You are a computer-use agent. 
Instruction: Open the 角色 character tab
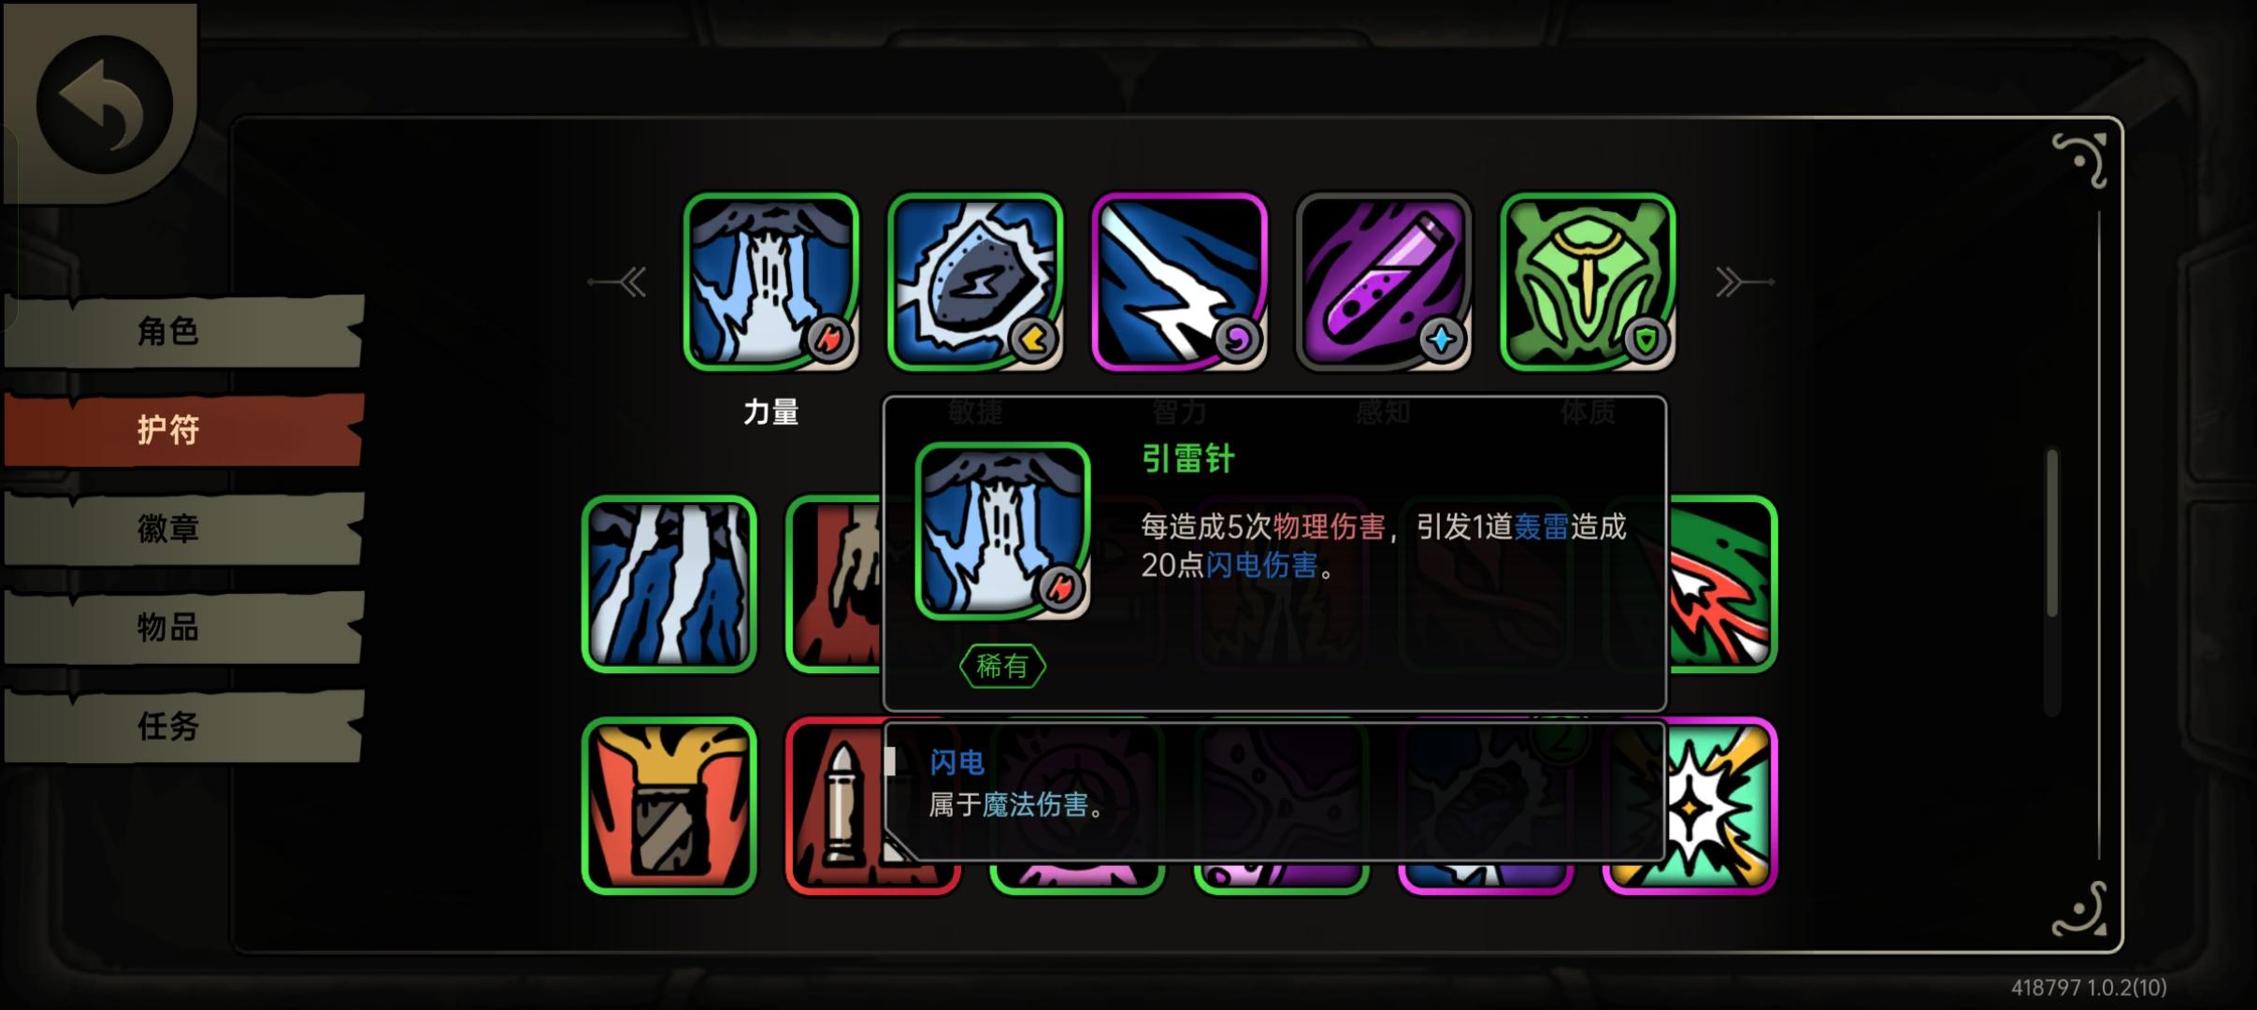click(x=183, y=331)
